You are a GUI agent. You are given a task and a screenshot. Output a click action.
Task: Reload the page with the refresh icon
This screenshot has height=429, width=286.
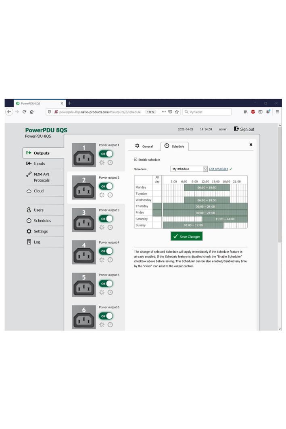[x=24, y=112]
